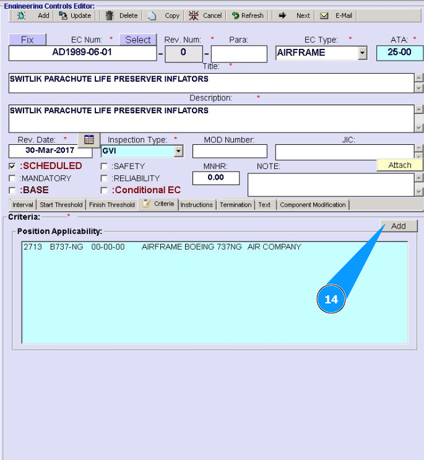424x460 pixels.
Task: Open the Instructions tab
Action: (196, 205)
